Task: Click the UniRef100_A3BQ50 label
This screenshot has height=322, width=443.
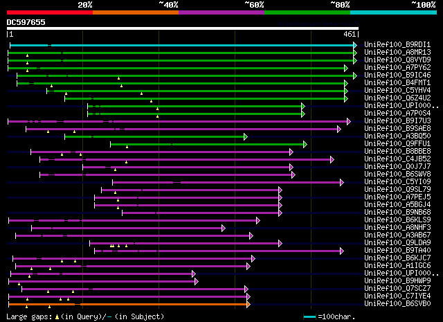Action: click(x=397, y=136)
